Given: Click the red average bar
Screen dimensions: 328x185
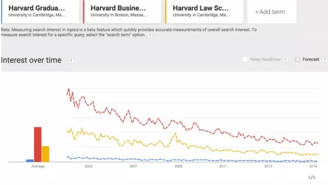Looking at the screenshot, I should point(38,145).
